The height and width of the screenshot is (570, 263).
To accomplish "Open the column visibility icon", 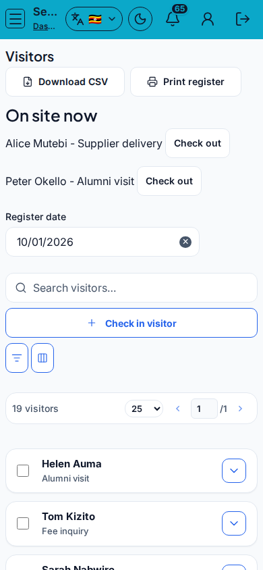I will pyautogui.click(x=42, y=358).
